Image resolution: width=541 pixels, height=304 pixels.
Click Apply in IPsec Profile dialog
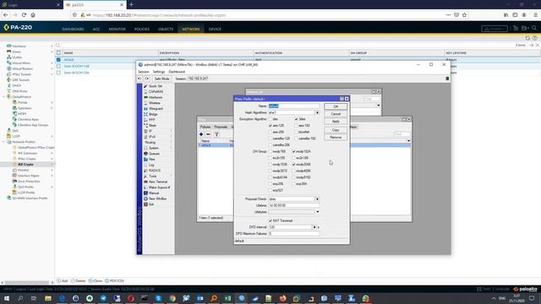point(336,122)
